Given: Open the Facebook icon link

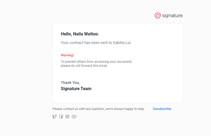Looking at the screenshot, I should pos(61,117).
